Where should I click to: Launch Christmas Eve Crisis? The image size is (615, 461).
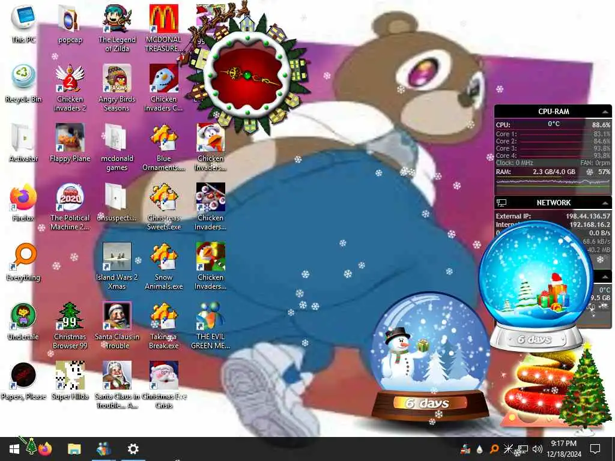tap(163, 385)
